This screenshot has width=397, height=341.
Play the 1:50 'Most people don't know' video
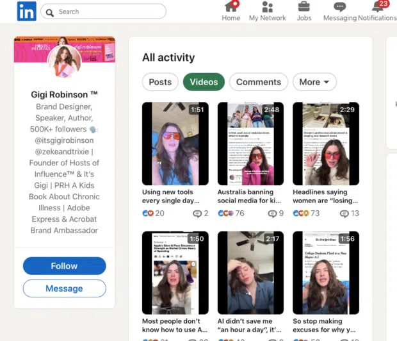click(x=175, y=273)
